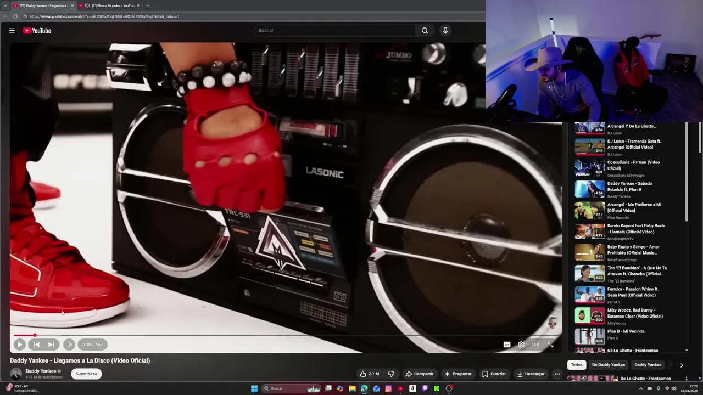Open Daddy Yankee channel avatar
The width and height of the screenshot is (703, 395).
[16, 374]
